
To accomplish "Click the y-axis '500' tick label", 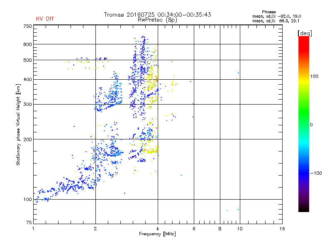I will (27, 60).
